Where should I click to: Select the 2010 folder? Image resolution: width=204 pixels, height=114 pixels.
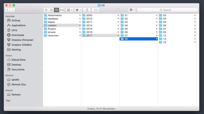100,19
